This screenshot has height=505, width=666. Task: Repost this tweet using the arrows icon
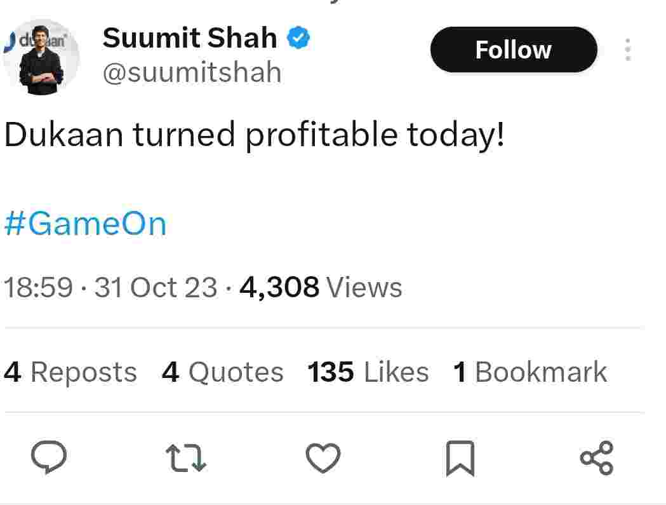pyautogui.click(x=185, y=457)
